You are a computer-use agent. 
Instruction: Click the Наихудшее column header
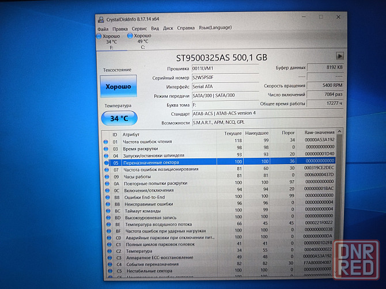tap(257, 133)
